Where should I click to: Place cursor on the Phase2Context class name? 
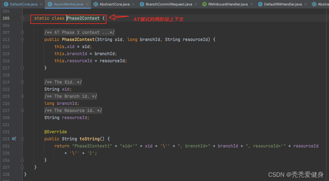pos(83,18)
